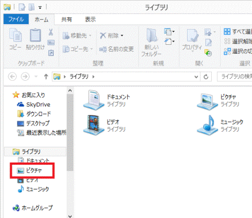
Task: Open the New item dropdown icon
Action: click(169, 31)
